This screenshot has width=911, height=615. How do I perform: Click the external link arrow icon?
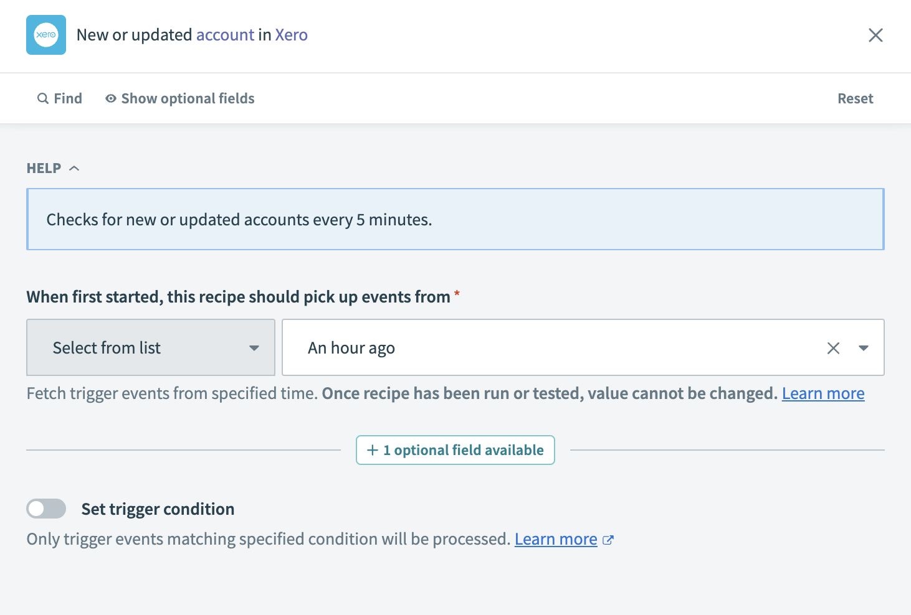click(x=608, y=540)
